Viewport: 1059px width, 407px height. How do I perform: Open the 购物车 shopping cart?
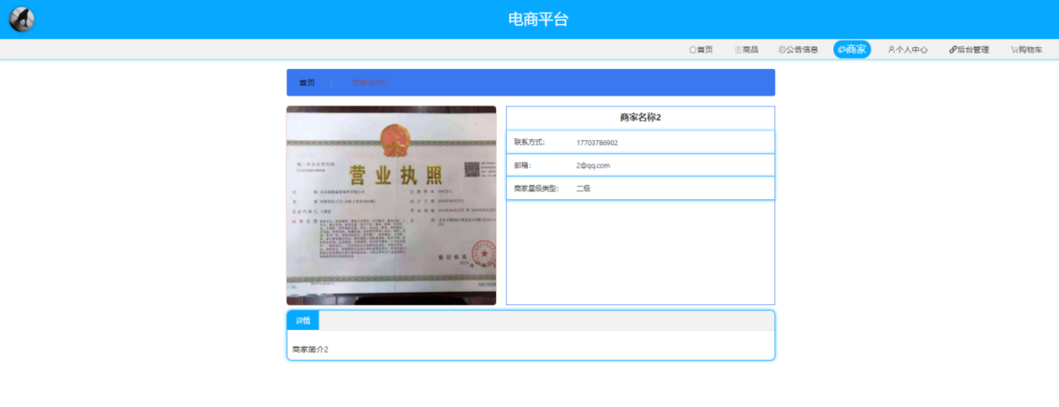tap(1026, 50)
